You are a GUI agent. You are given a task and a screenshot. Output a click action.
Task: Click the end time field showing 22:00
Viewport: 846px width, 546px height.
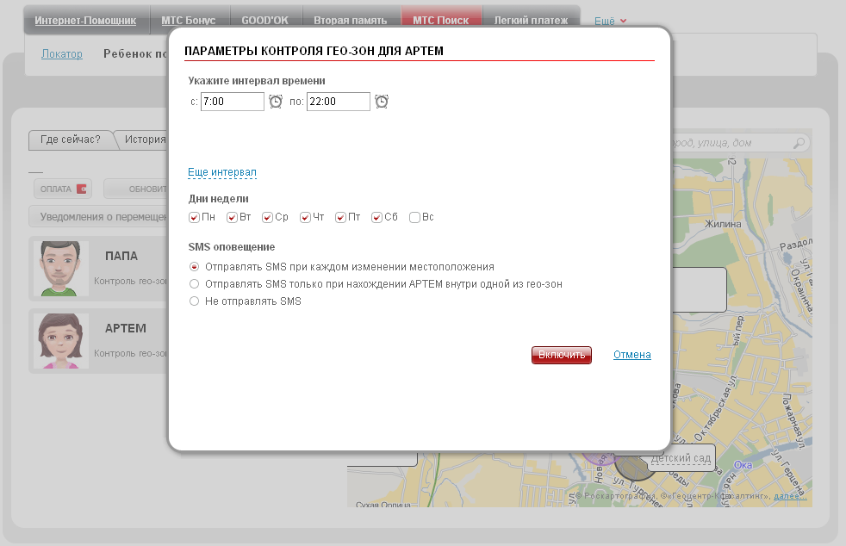(x=338, y=102)
